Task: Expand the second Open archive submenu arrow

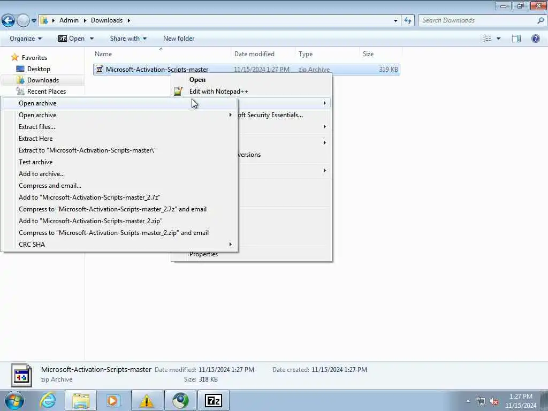Action: [230, 115]
